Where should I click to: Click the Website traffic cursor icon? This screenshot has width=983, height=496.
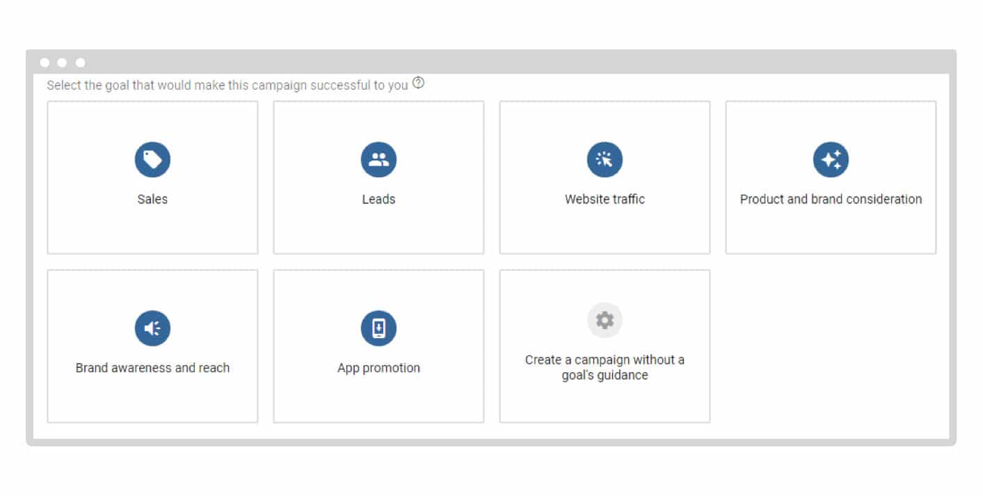[605, 160]
